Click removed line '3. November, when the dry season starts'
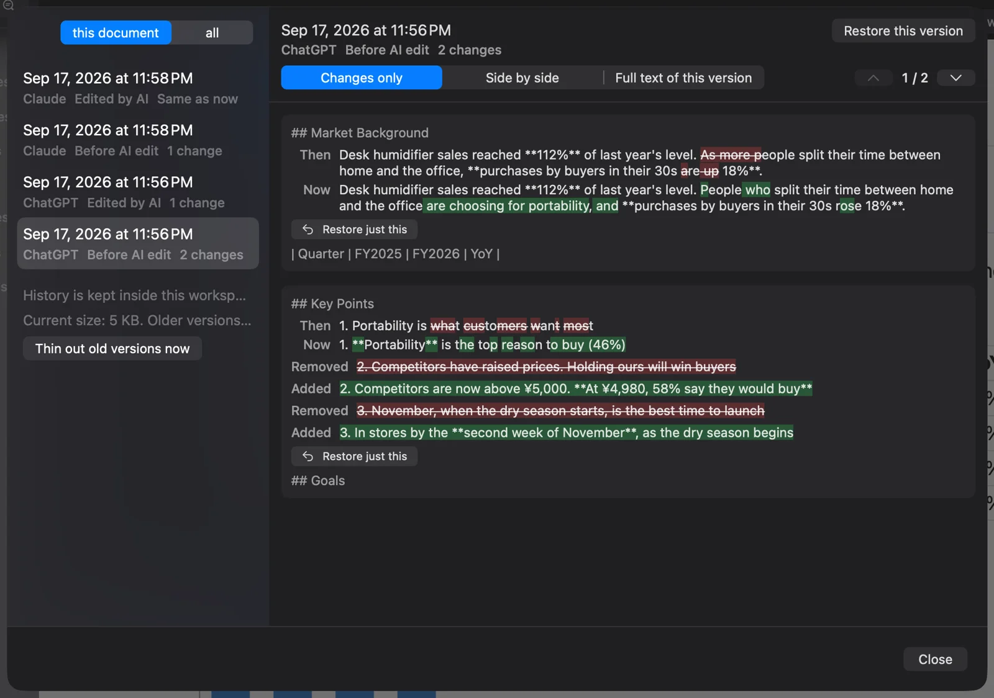This screenshot has width=994, height=698. tap(560, 411)
